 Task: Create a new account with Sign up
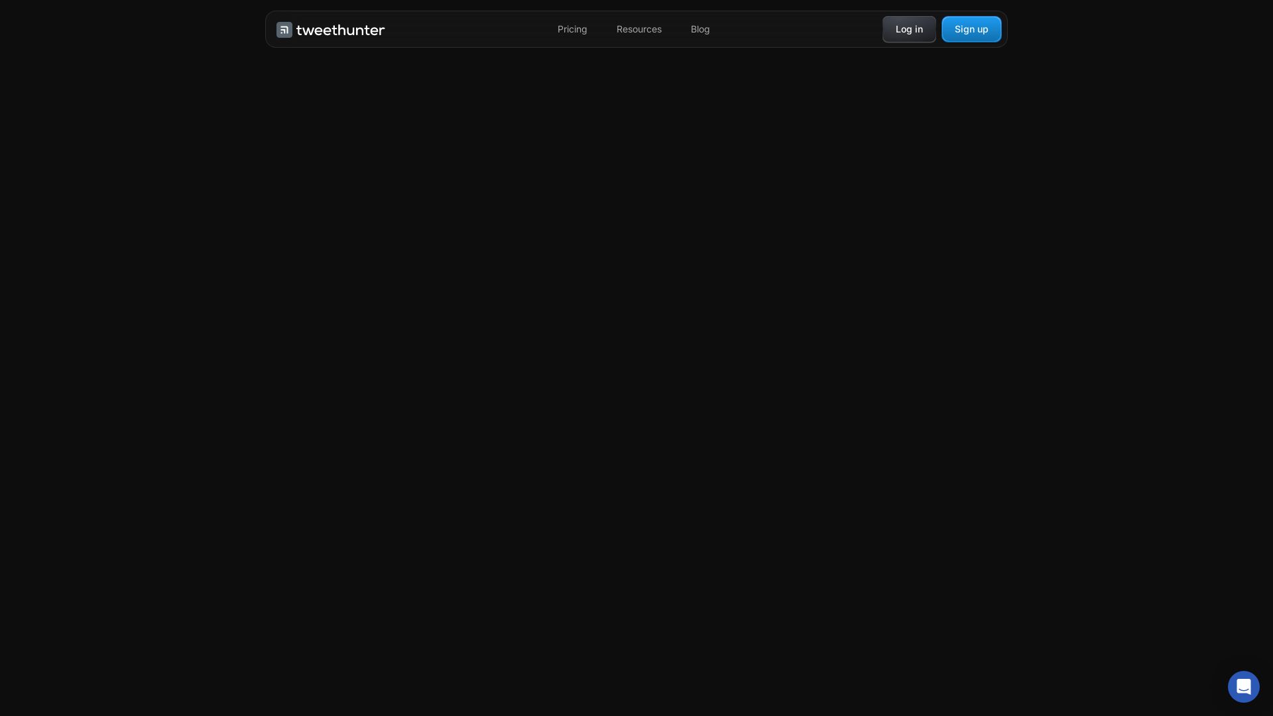[971, 29]
